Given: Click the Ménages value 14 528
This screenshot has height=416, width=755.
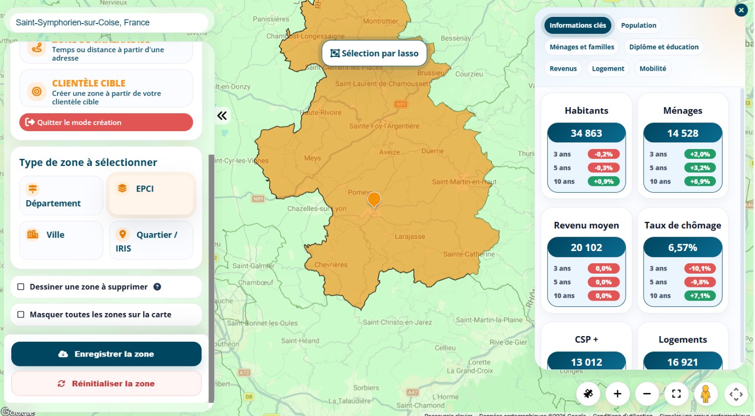Looking at the screenshot, I should tap(683, 134).
